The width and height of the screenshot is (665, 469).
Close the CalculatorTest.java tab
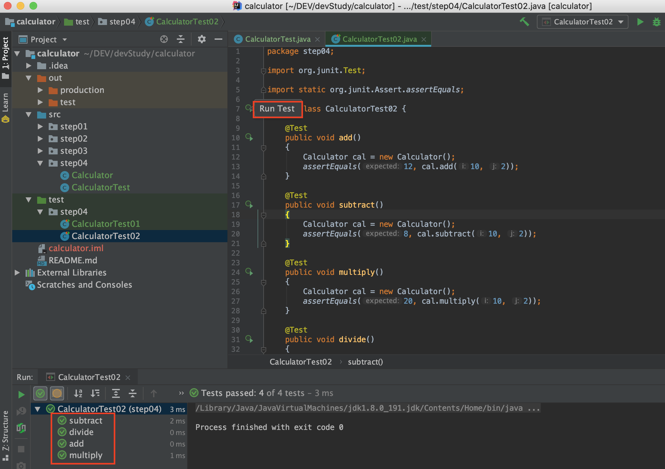click(317, 39)
